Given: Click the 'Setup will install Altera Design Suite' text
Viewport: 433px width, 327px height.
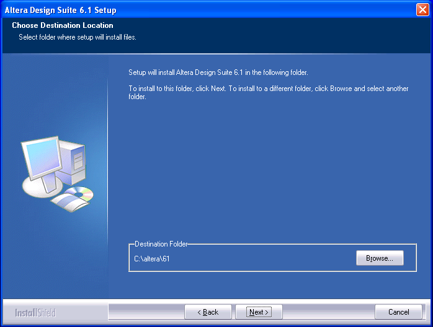Looking at the screenshot, I should (x=218, y=72).
